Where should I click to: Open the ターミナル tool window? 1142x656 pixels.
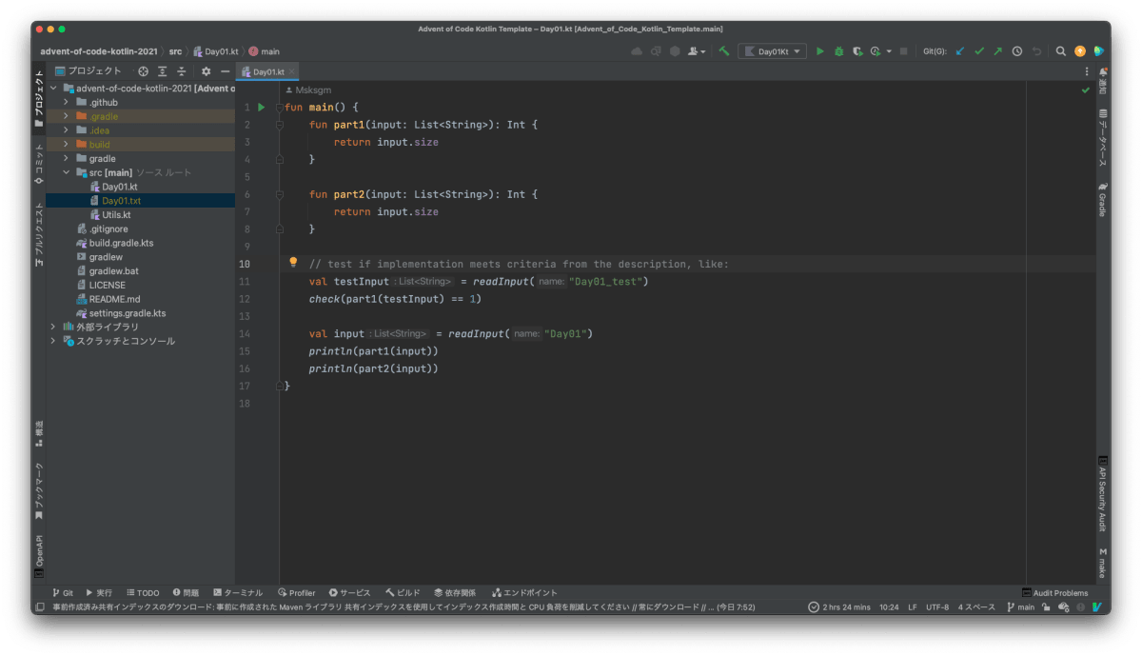238,592
